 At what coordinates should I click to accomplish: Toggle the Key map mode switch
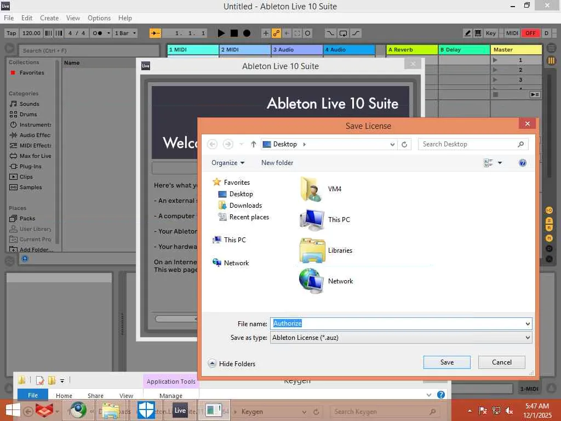coord(490,33)
